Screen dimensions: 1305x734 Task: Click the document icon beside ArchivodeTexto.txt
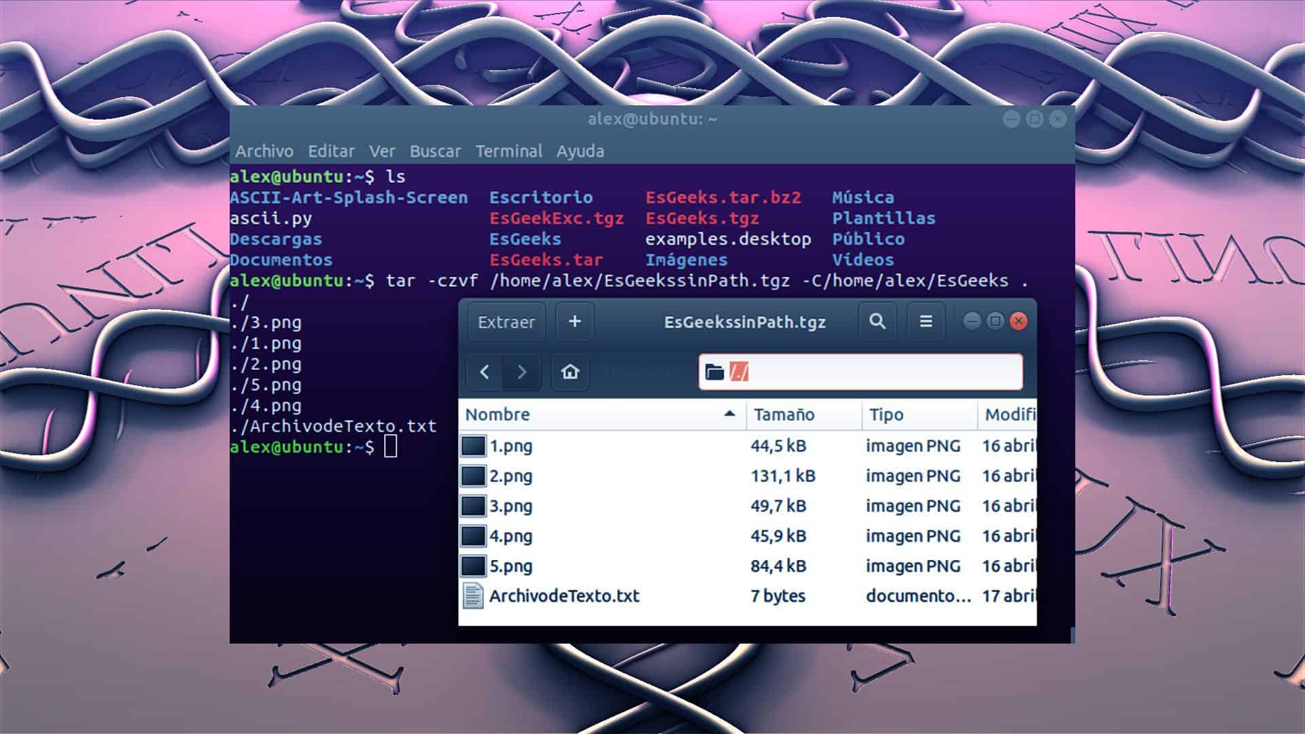474,595
